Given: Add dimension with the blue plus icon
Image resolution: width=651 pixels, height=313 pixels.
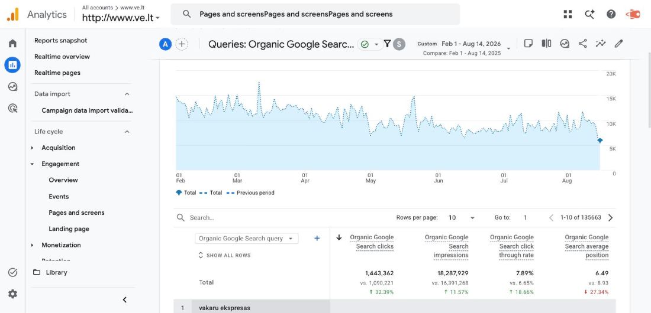Looking at the screenshot, I should (317, 239).
